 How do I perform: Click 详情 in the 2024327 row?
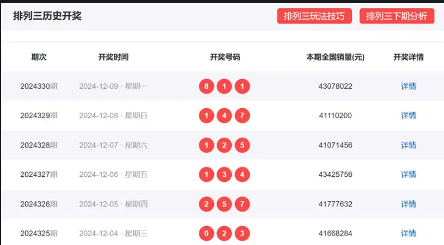click(x=408, y=175)
